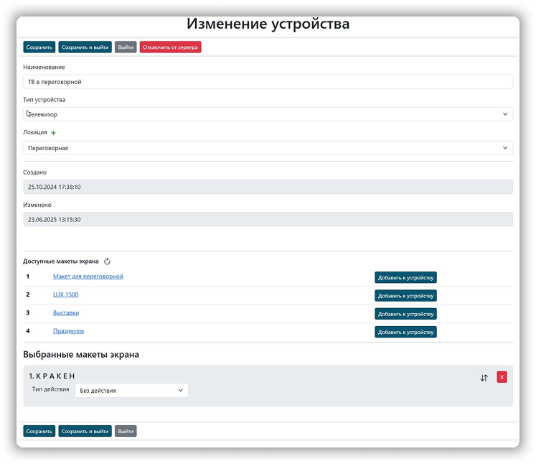
Task: Follow the Выставки layout link
Action: [66, 313]
